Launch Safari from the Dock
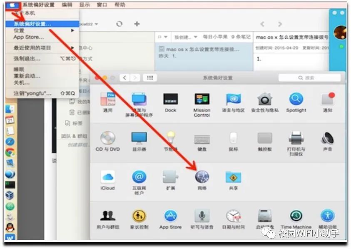This screenshot has width=351, height=249. [10, 142]
